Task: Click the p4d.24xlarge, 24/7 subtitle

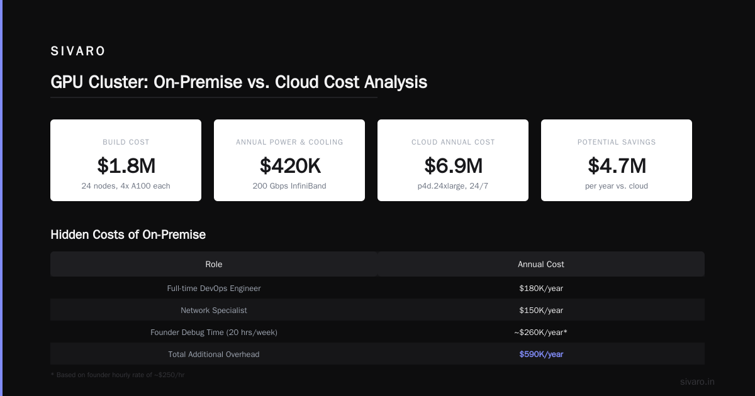Action: [x=453, y=186]
